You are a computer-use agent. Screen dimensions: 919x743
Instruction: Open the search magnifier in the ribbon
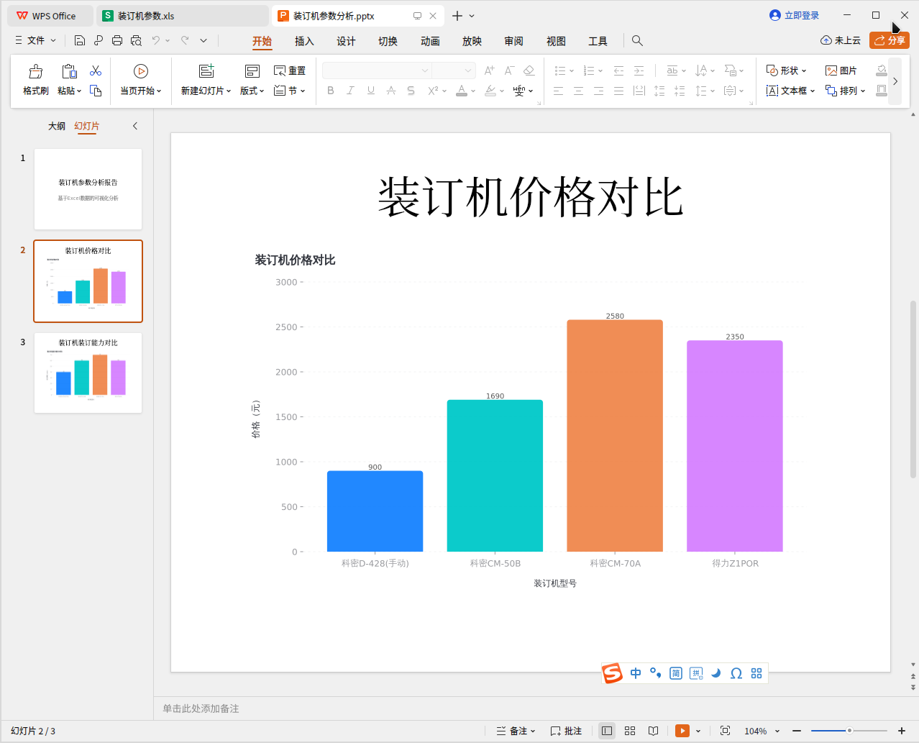(637, 41)
